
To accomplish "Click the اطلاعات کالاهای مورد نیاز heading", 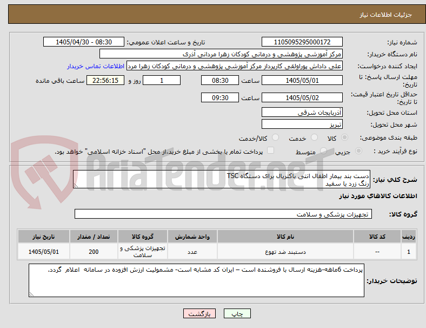I will point(378,196).
